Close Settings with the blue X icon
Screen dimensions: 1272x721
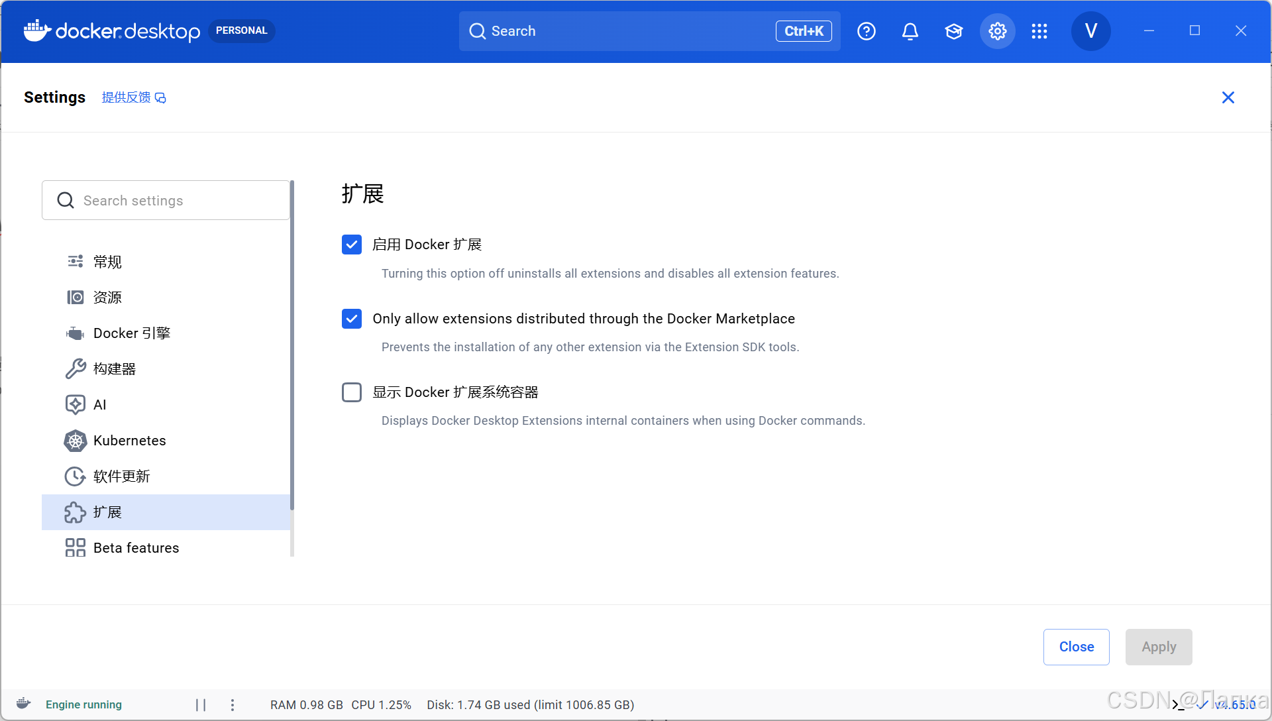click(x=1228, y=97)
